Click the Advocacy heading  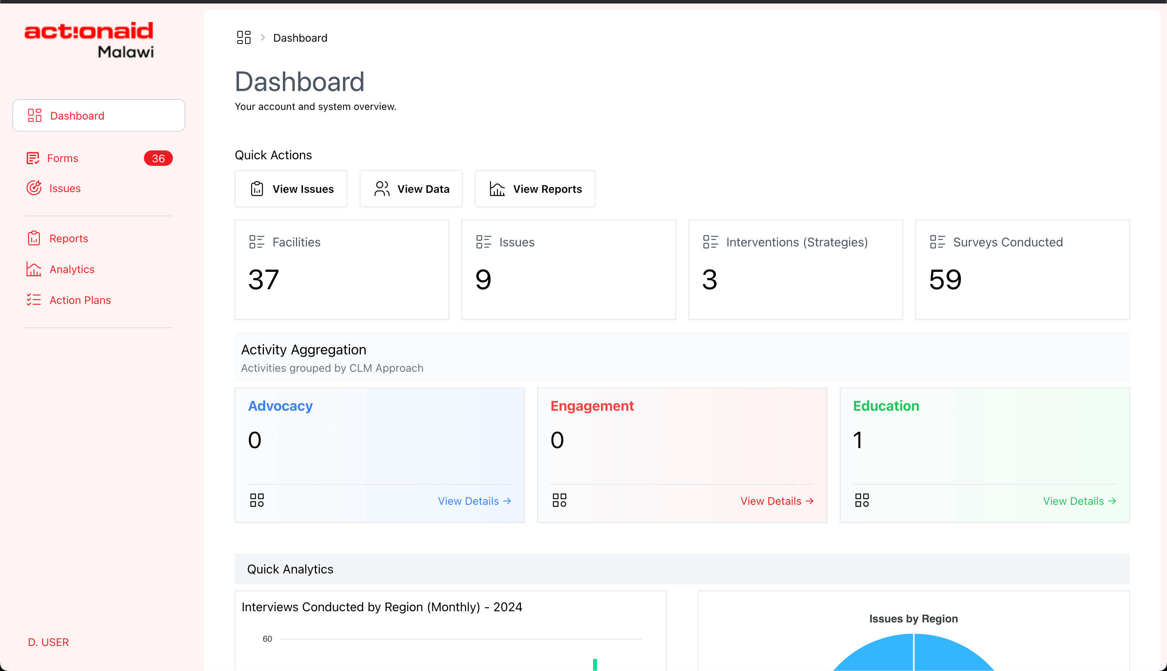(x=280, y=406)
